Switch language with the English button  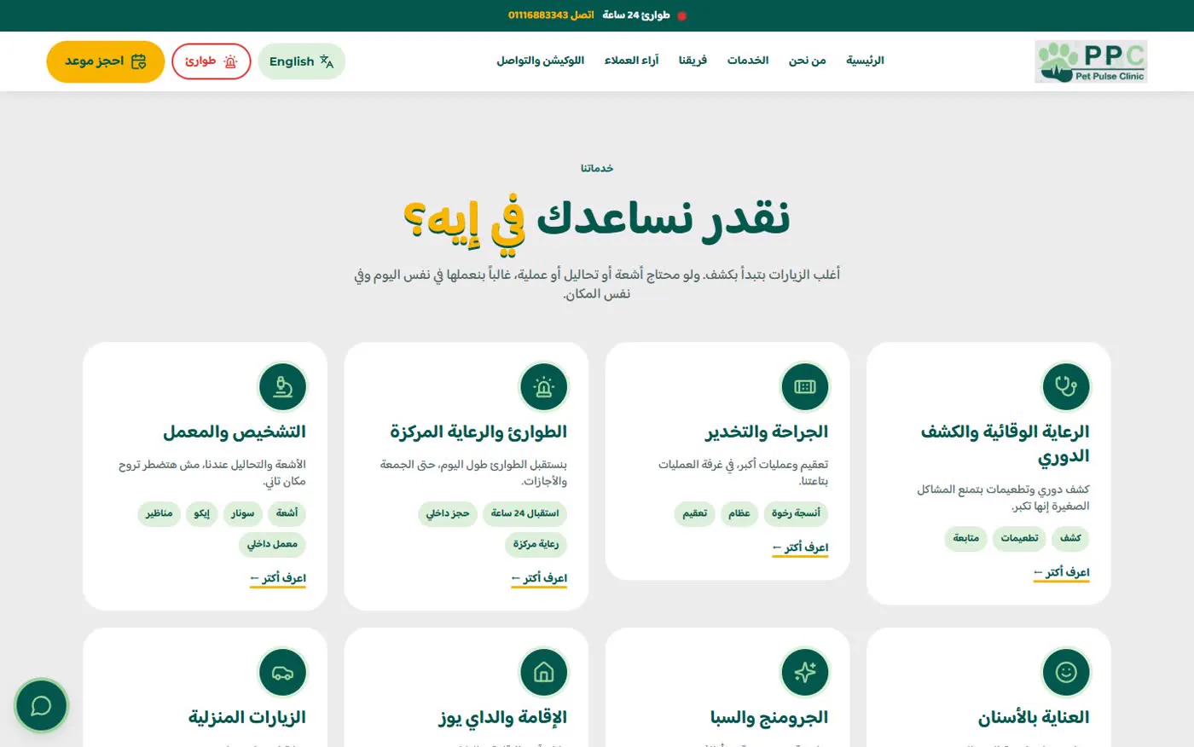(x=301, y=61)
